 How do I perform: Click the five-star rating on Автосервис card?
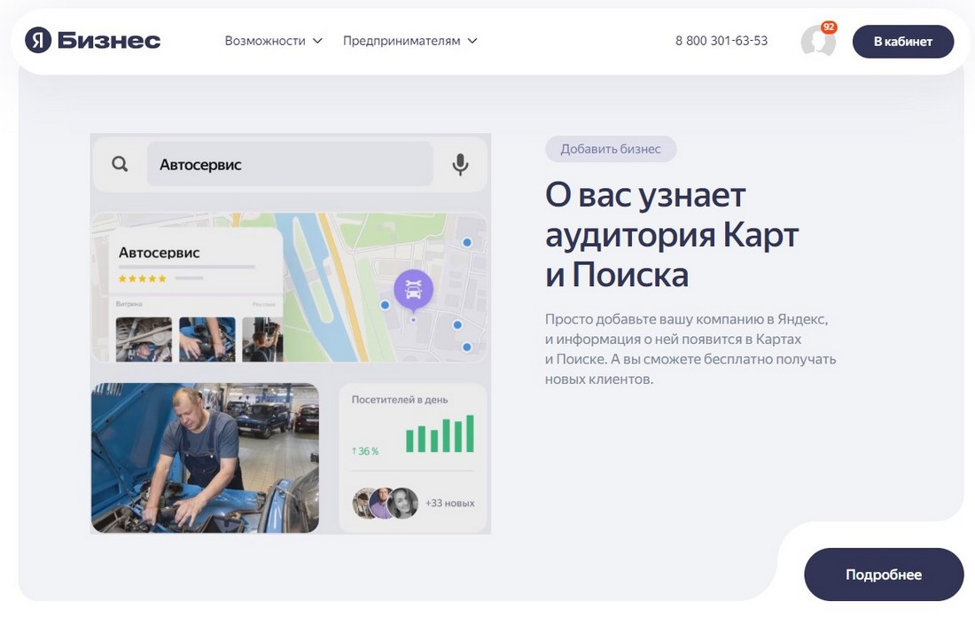tap(143, 278)
